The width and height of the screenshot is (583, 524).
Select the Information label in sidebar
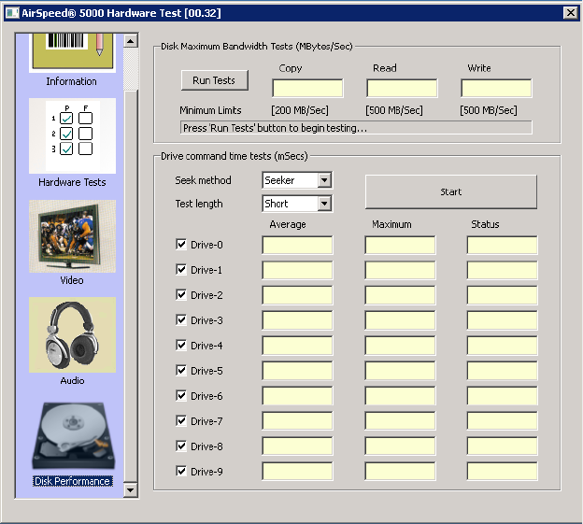pos(71,81)
